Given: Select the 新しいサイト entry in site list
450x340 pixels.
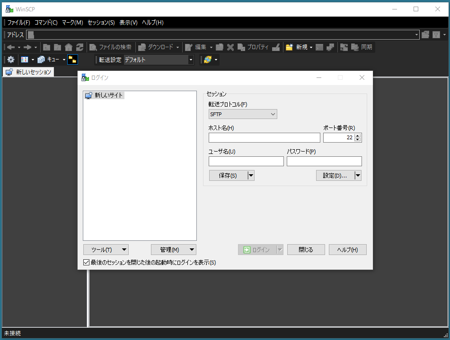Looking at the screenshot, I should [105, 95].
